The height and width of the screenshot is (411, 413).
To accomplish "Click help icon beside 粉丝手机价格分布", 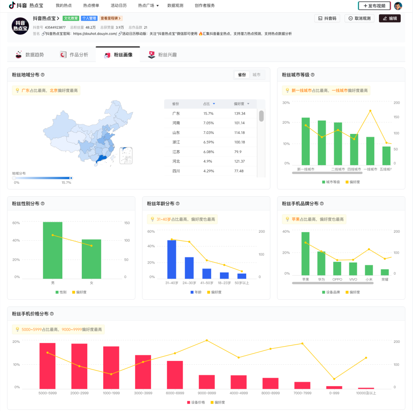I will (x=52, y=314).
